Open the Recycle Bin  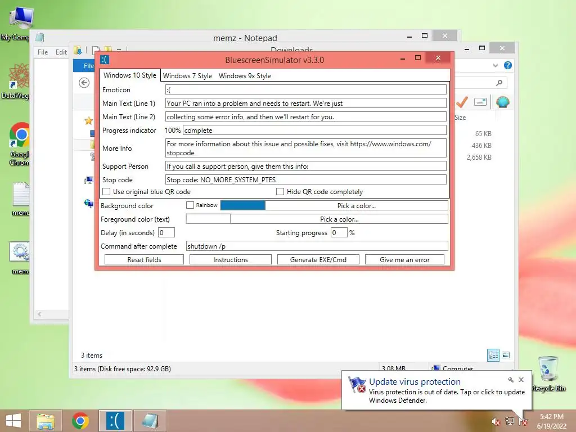pos(549,373)
